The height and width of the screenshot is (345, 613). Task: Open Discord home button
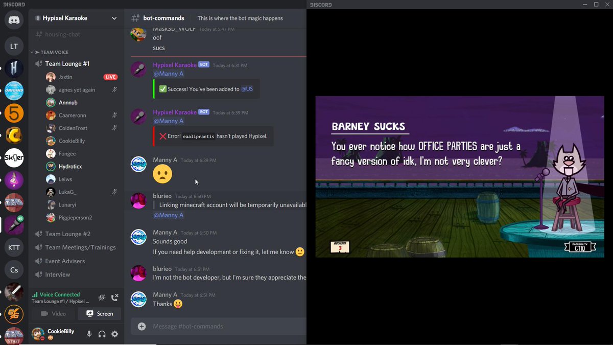click(x=14, y=20)
